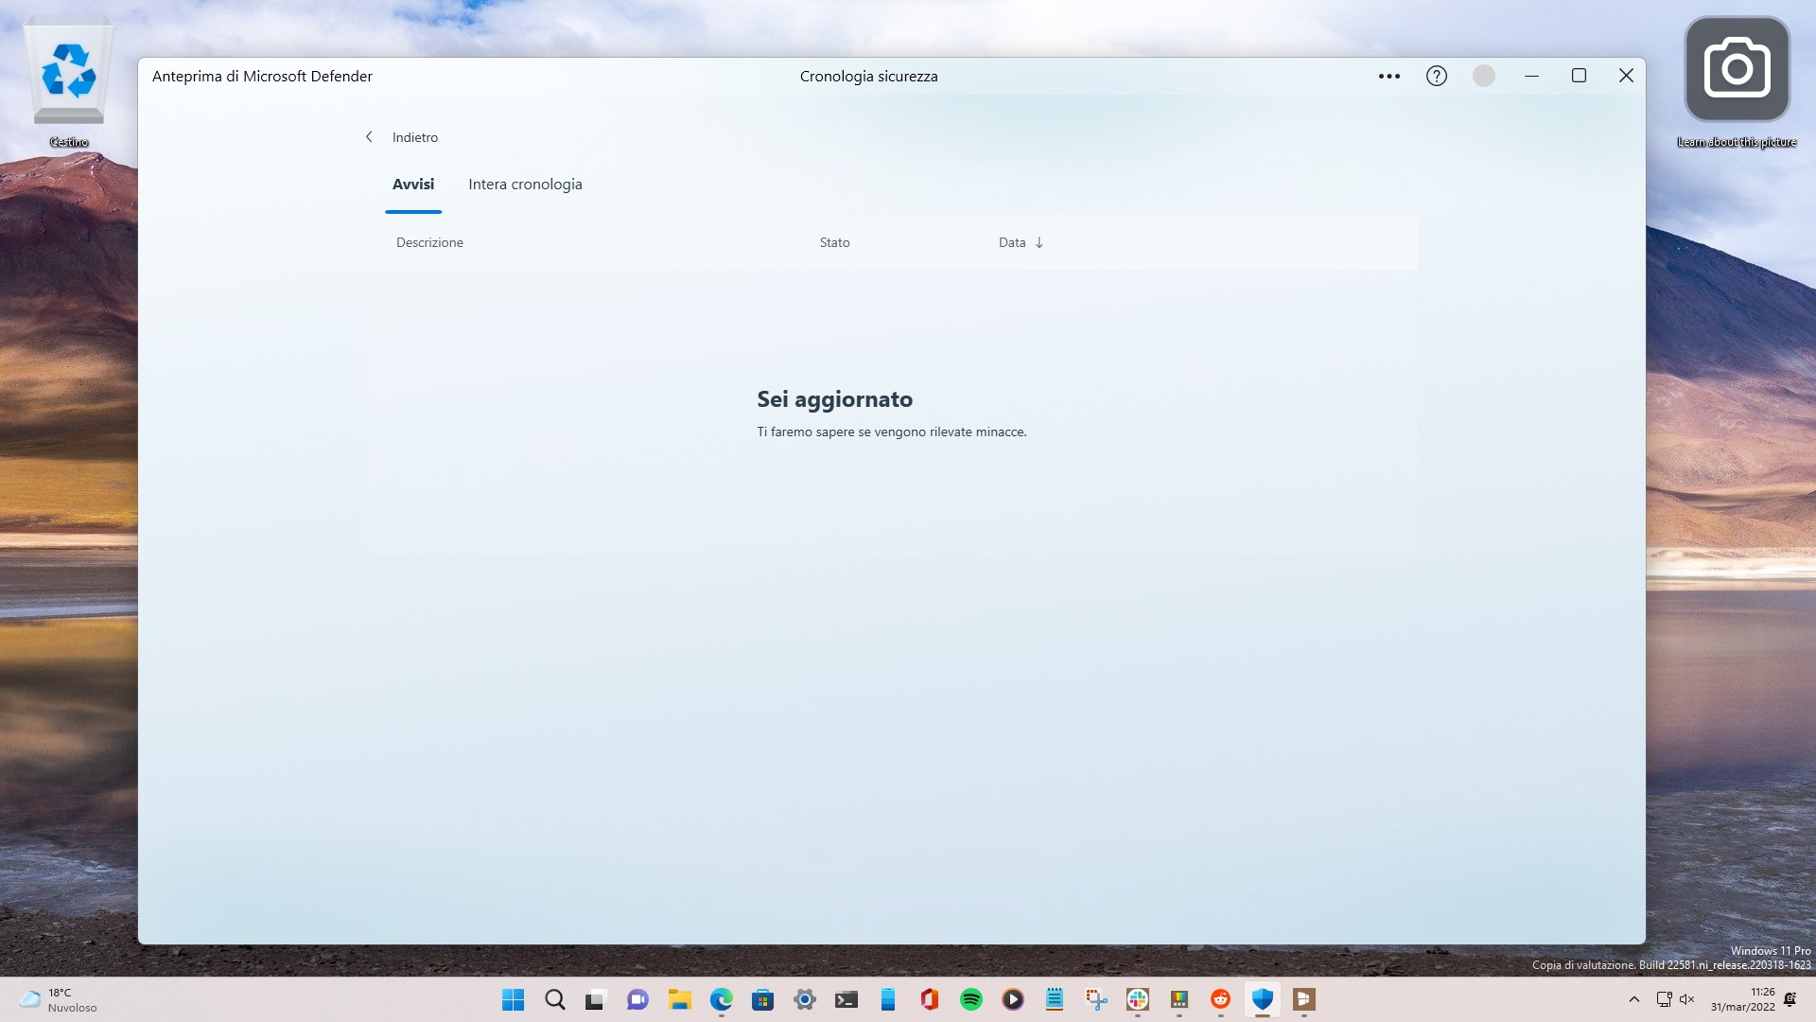Open the help question mark icon
1816x1022 pixels.
point(1436,76)
